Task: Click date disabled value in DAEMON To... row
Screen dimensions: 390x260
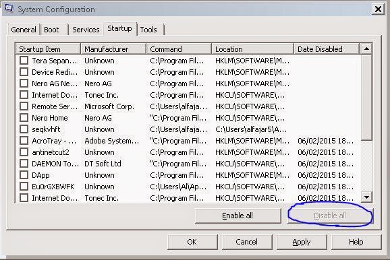Action: (326, 164)
